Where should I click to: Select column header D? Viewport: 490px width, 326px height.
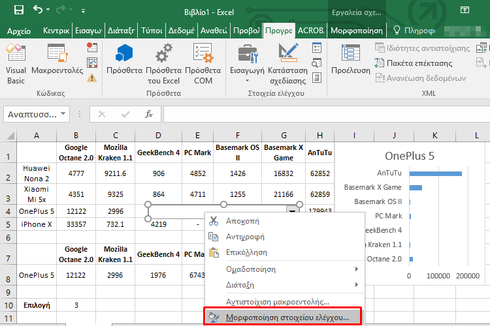coord(159,136)
